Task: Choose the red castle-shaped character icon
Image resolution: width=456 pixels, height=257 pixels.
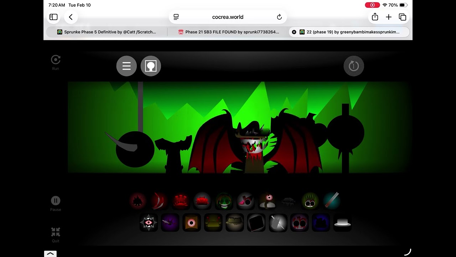Action: [x=181, y=201]
